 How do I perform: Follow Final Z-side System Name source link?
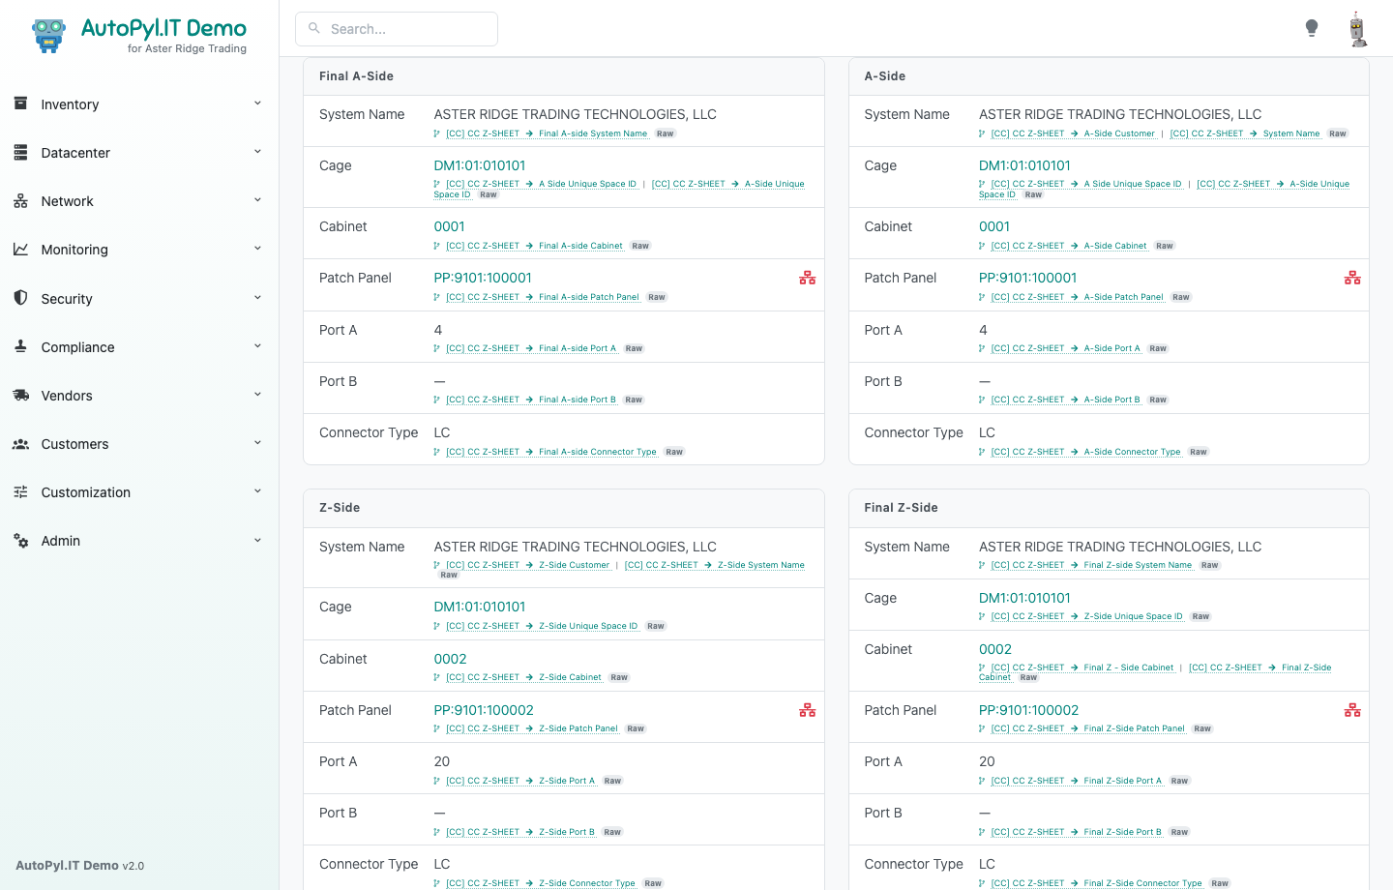(1091, 565)
